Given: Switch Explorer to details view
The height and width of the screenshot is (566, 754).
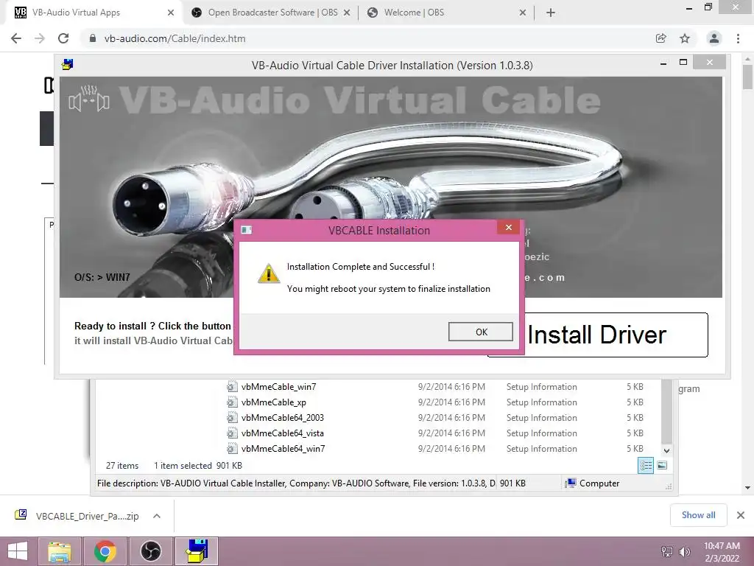Looking at the screenshot, I should point(646,466).
